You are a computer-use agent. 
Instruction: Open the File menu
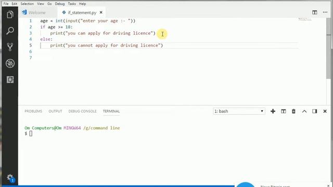click(x=6, y=4)
